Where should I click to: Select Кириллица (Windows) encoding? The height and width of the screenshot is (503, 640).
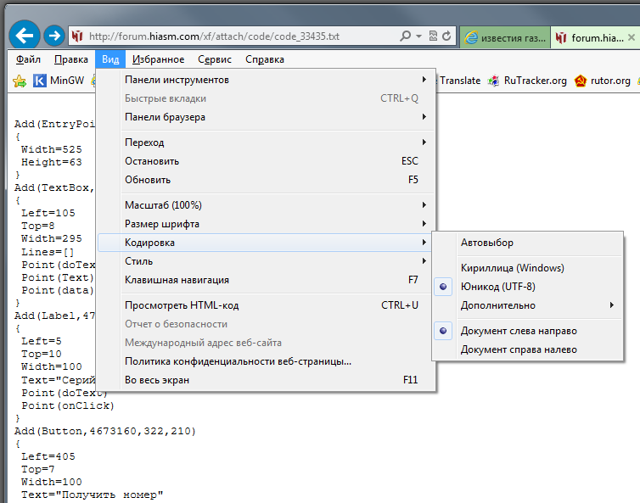coord(512,268)
